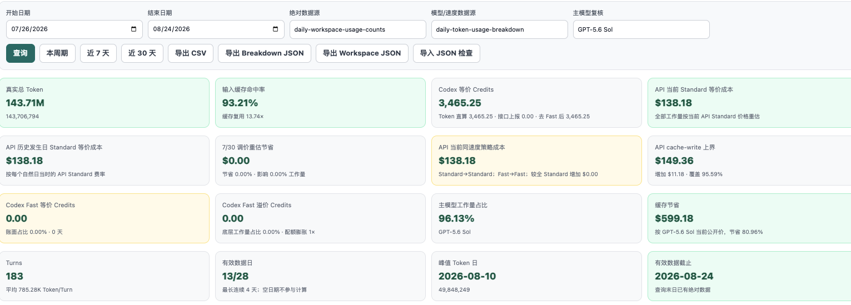This screenshot has height=305, width=851.
Task: Click 最长连续 4 天 description text
Action: pos(265,290)
